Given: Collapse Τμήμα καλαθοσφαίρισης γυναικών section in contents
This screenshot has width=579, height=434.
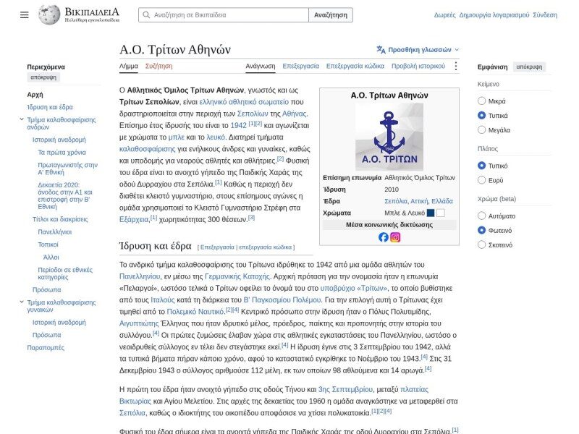Looking at the screenshot, I should click(x=22, y=302).
